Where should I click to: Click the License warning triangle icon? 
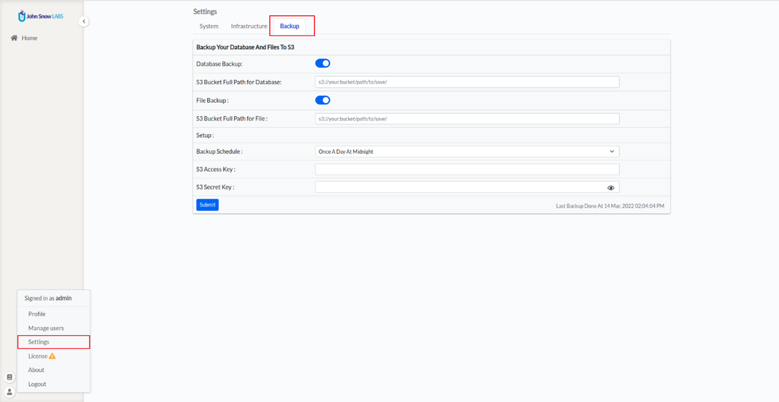pos(52,356)
